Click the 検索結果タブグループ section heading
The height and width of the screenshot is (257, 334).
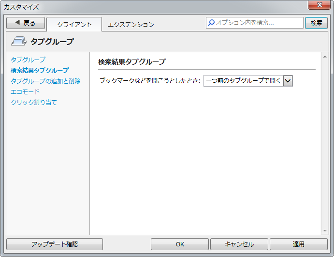click(x=131, y=62)
